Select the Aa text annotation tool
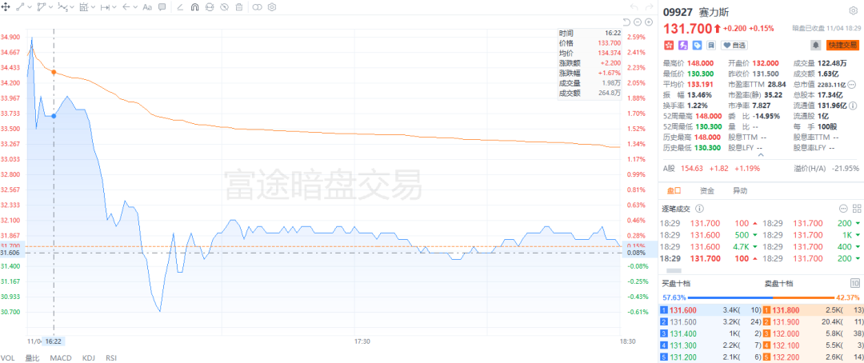The height and width of the screenshot is (363, 864). [146, 7]
